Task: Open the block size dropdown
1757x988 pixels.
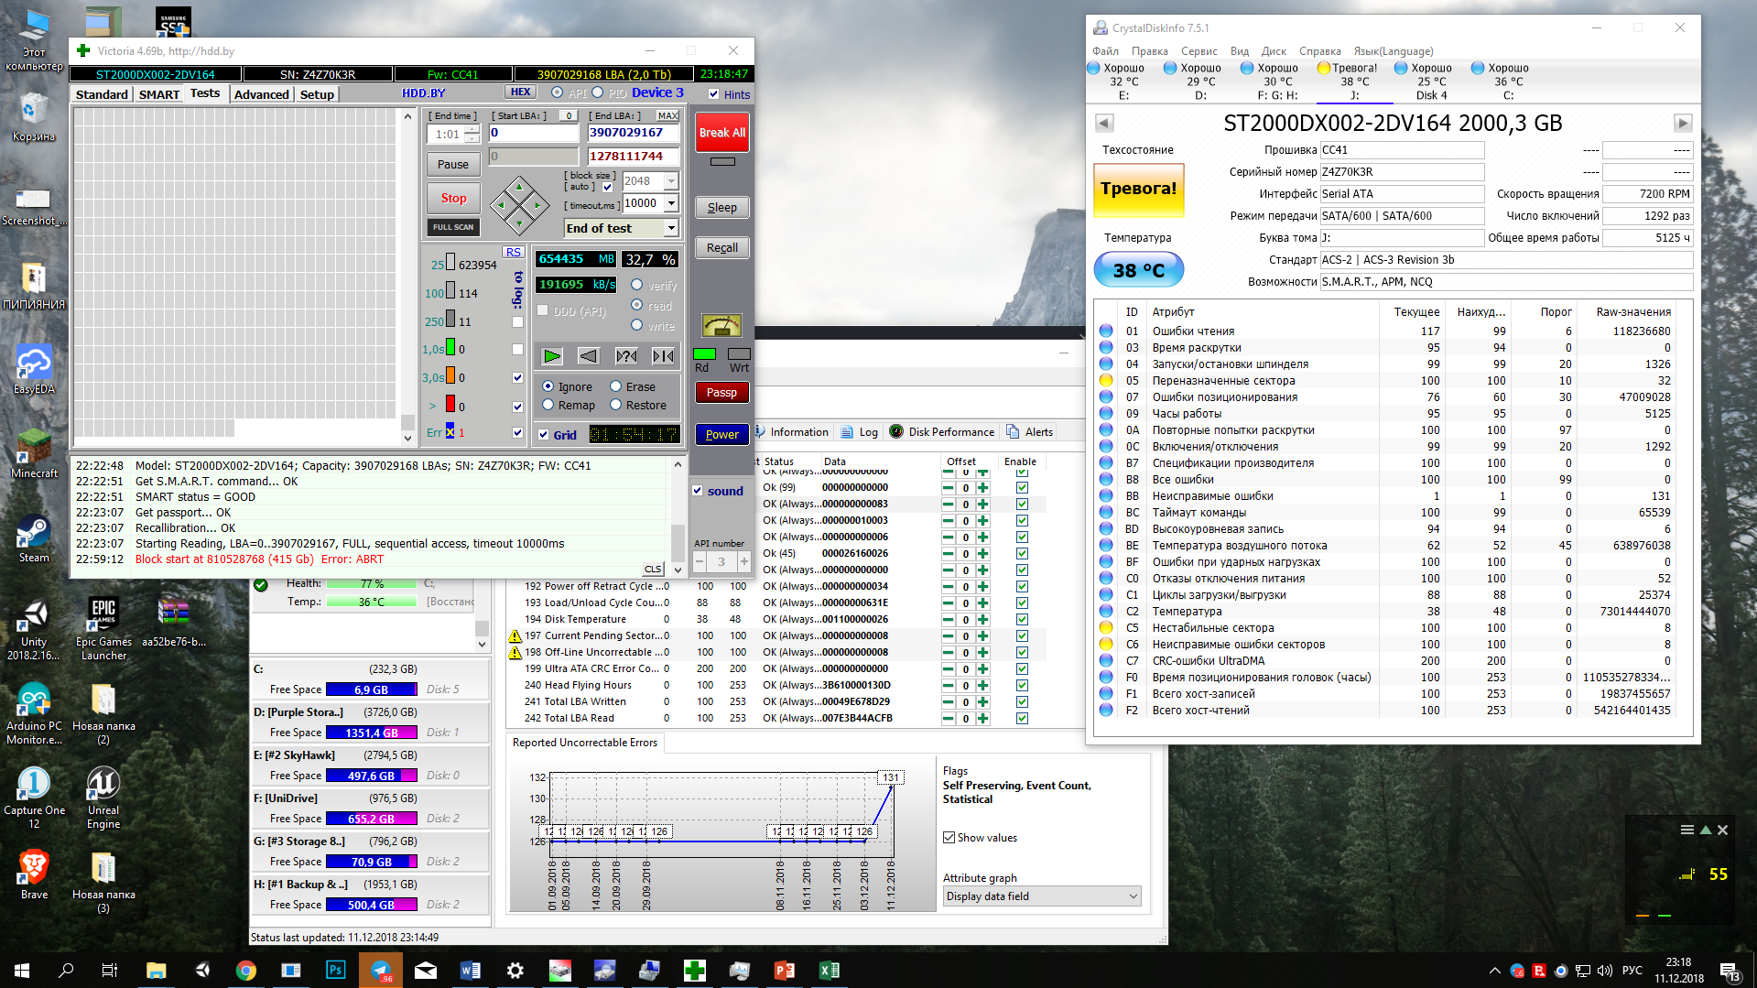Action: pyautogui.click(x=672, y=181)
